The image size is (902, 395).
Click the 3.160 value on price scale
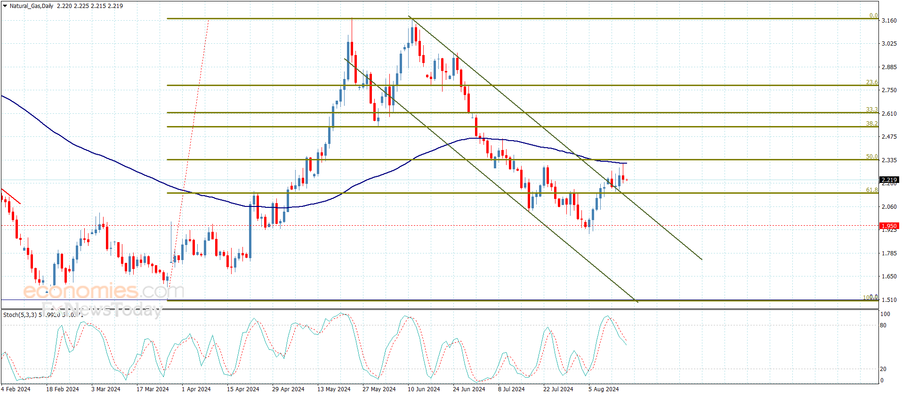coord(889,21)
